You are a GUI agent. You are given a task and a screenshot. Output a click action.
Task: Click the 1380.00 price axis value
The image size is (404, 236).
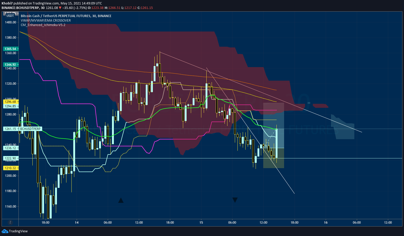[x=11, y=38]
